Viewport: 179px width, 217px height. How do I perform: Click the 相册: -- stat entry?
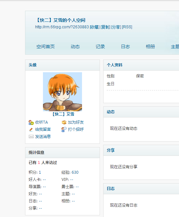click(68, 201)
